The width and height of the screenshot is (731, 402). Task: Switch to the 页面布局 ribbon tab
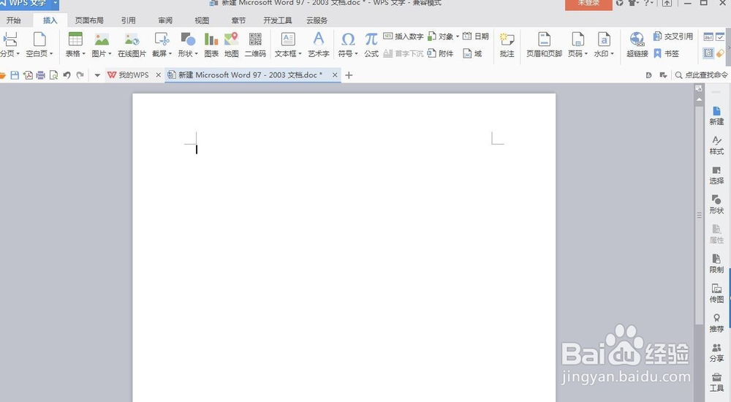pyautogui.click(x=89, y=20)
